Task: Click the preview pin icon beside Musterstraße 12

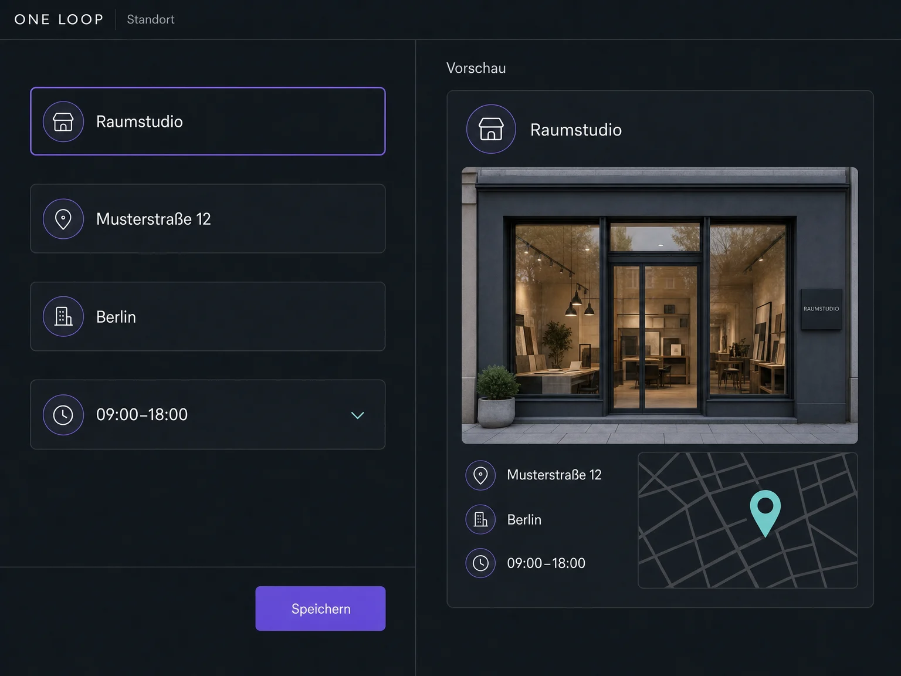Action: pyautogui.click(x=480, y=475)
